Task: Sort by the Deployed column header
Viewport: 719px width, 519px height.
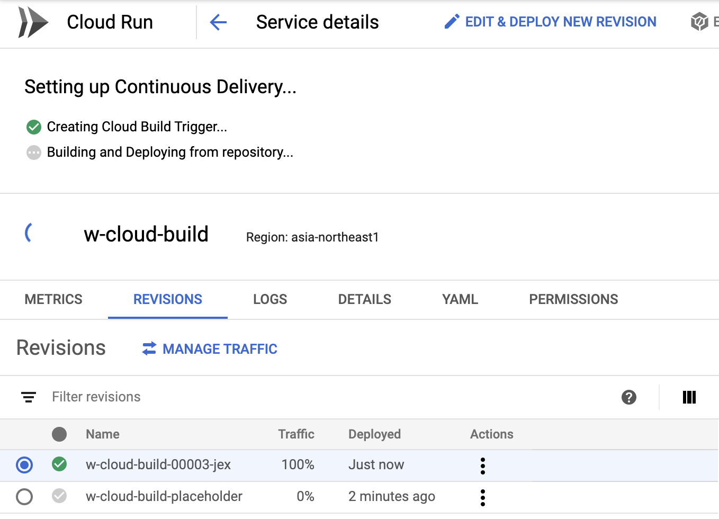Action: pos(374,434)
